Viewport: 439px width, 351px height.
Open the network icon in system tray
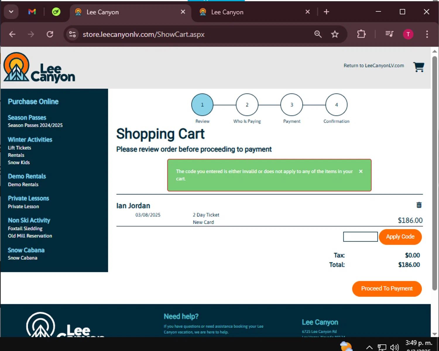[x=382, y=347]
